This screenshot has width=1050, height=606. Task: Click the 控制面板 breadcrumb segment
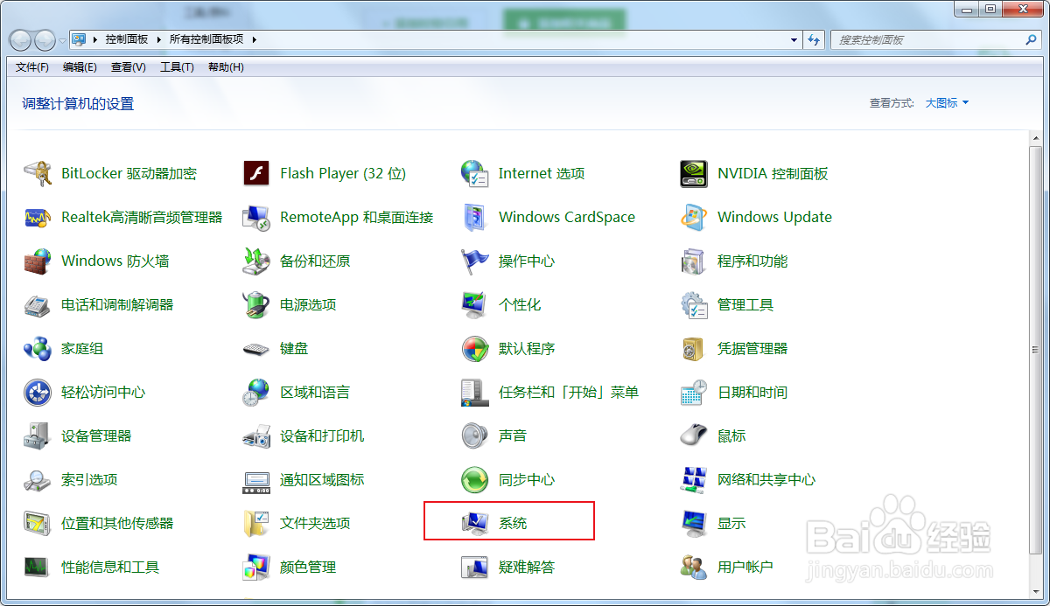(127, 39)
